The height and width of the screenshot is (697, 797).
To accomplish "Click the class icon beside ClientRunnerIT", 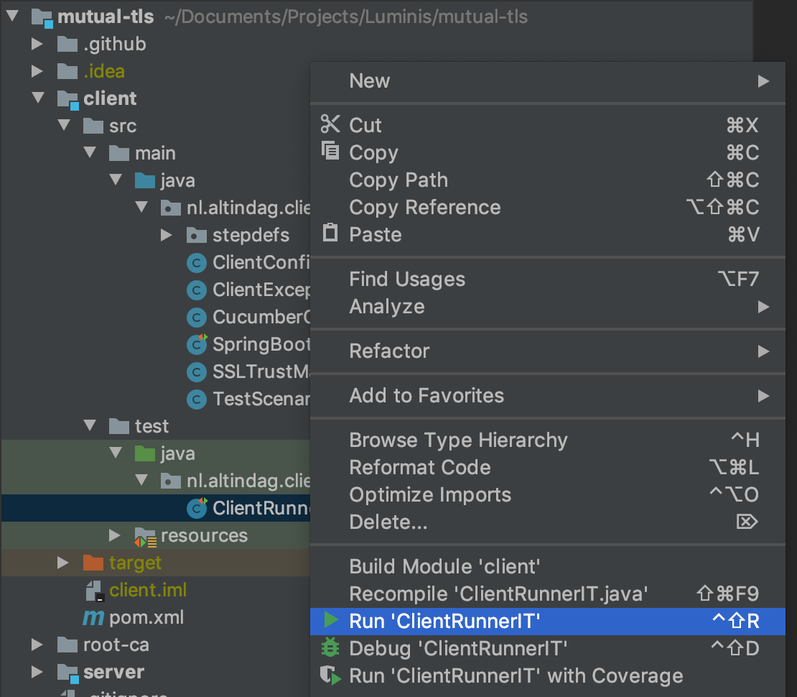I will coord(196,508).
